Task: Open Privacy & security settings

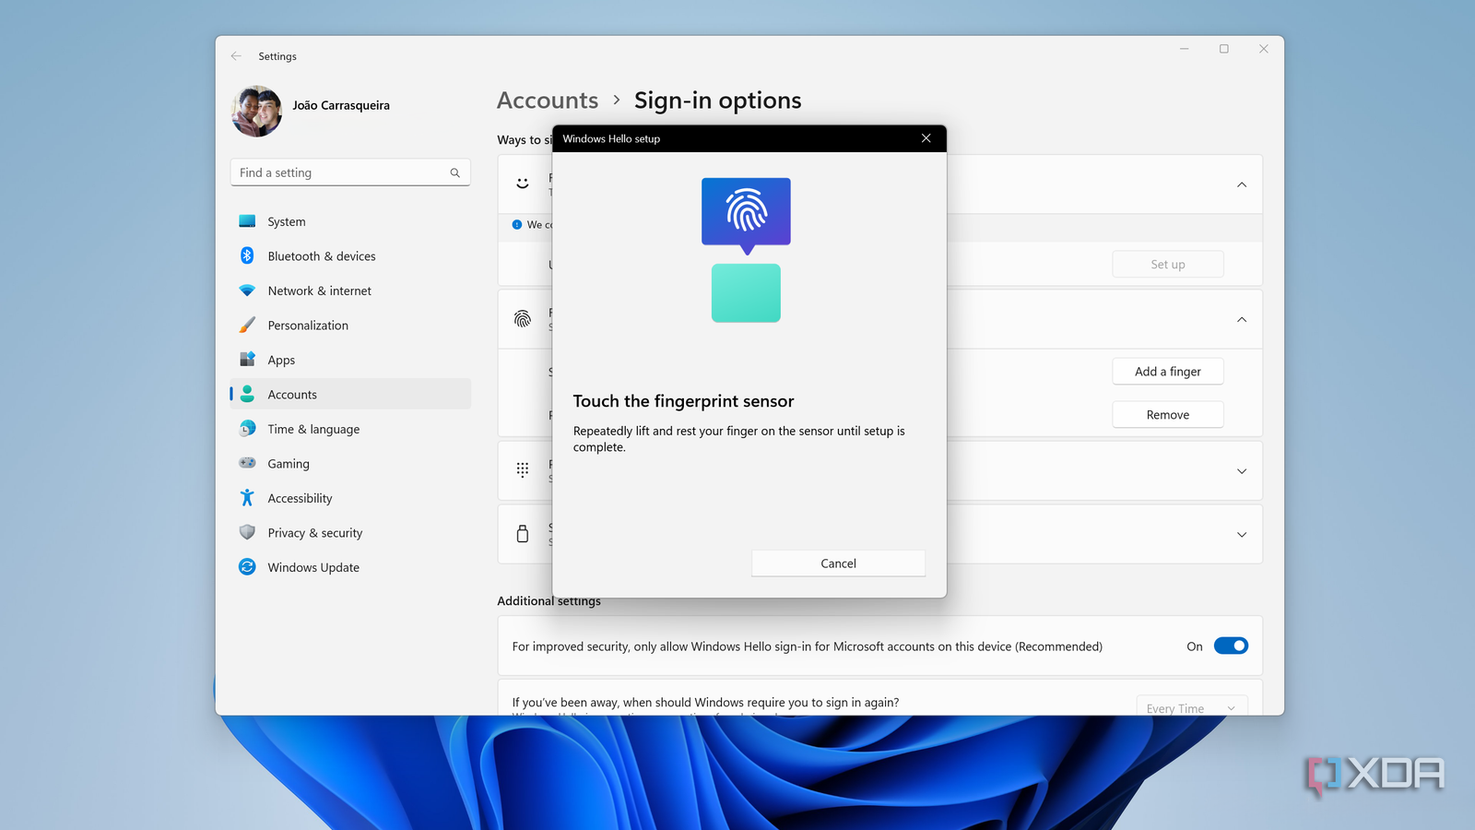Action: click(314, 532)
